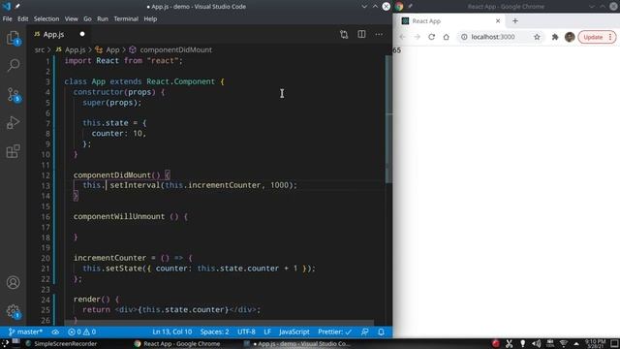Open the Edit menu

pos(23,19)
